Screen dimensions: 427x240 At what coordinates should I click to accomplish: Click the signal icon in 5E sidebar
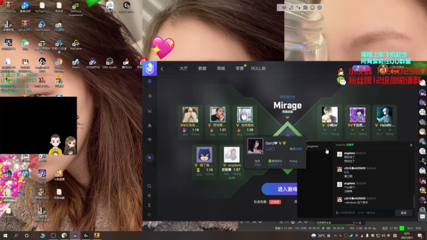[149, 140]
